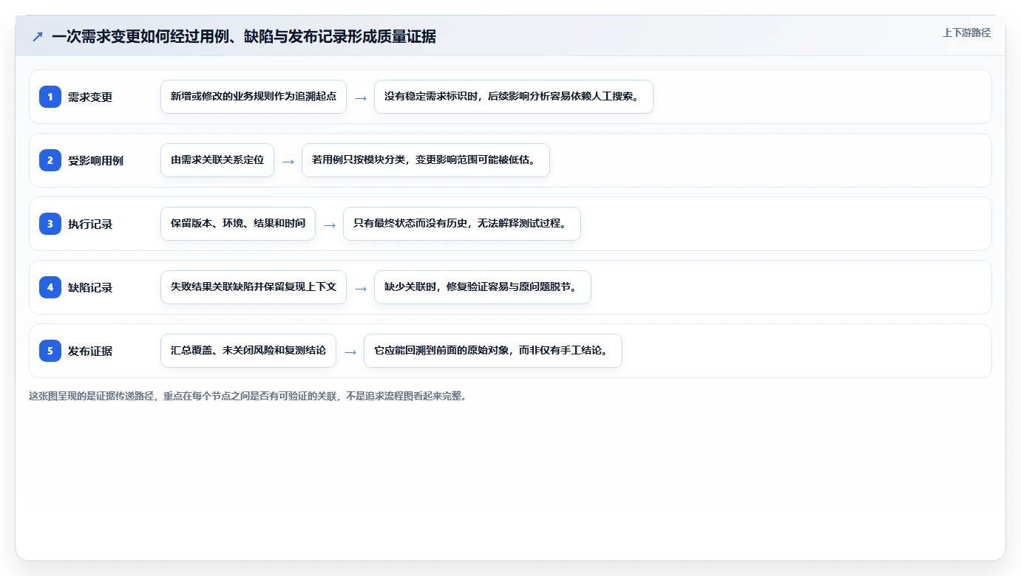Click the title 一次需求变更如何经过用例、缺陷与发布记录形成质量证据

coord(244,36)
